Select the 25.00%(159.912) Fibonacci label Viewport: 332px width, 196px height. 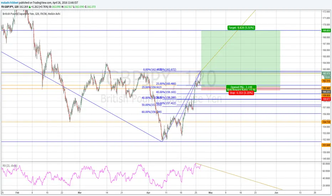[x=152, y=87]
